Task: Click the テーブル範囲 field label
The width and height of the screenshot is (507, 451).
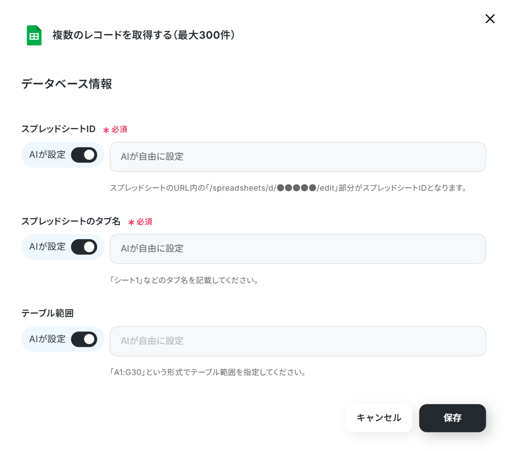Action: coord(47,313)
